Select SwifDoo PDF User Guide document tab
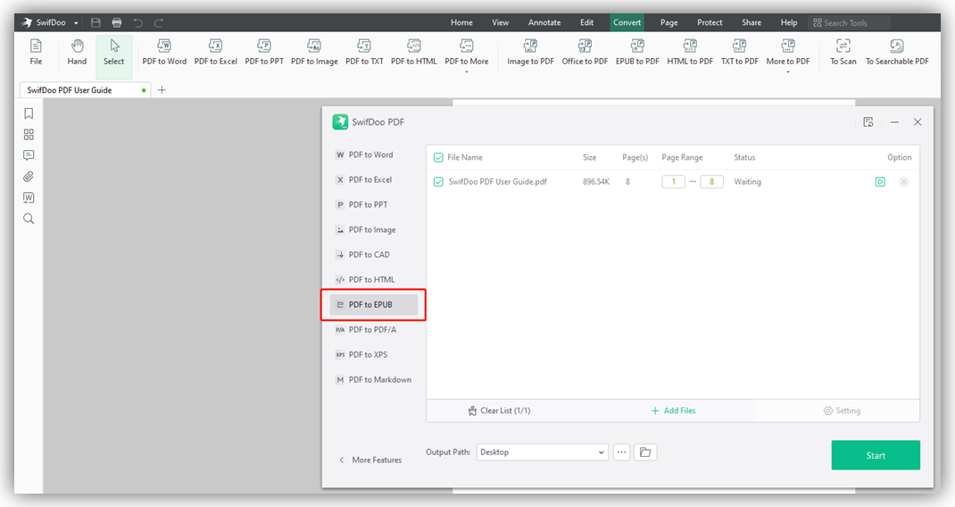The height and width of the screenshot is (507, 955). (86, 89)
